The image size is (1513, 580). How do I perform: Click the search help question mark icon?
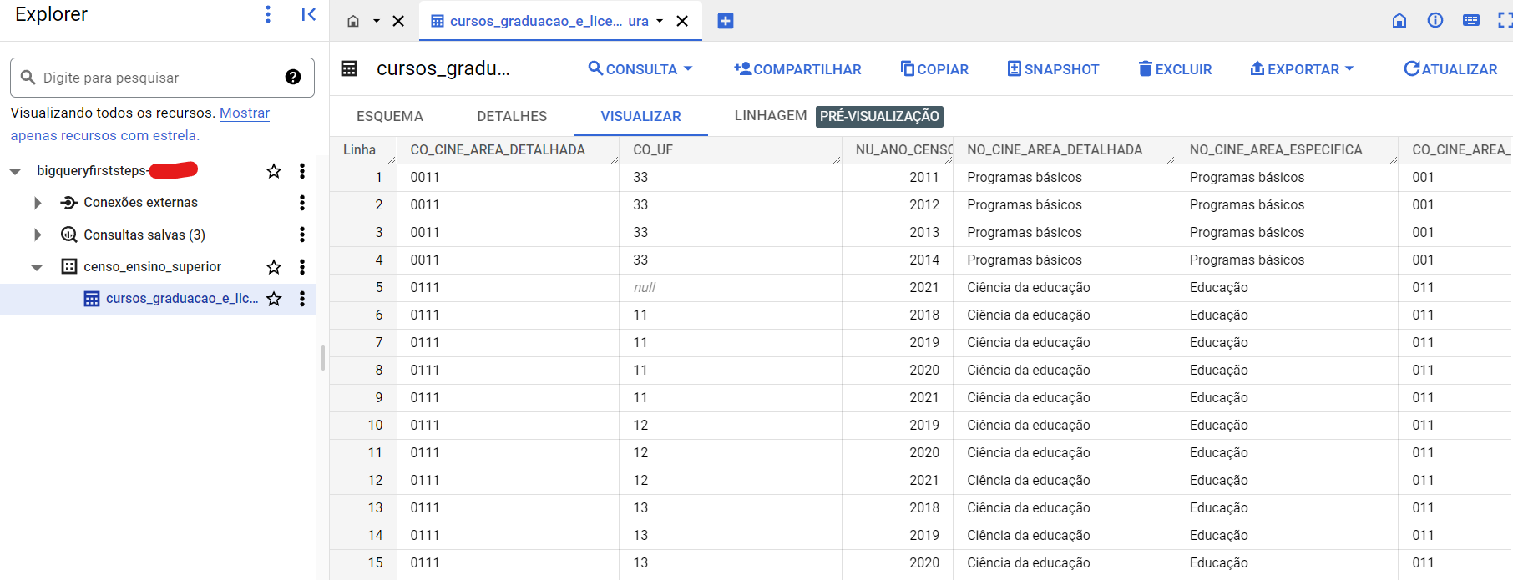(x=293, y=77)
